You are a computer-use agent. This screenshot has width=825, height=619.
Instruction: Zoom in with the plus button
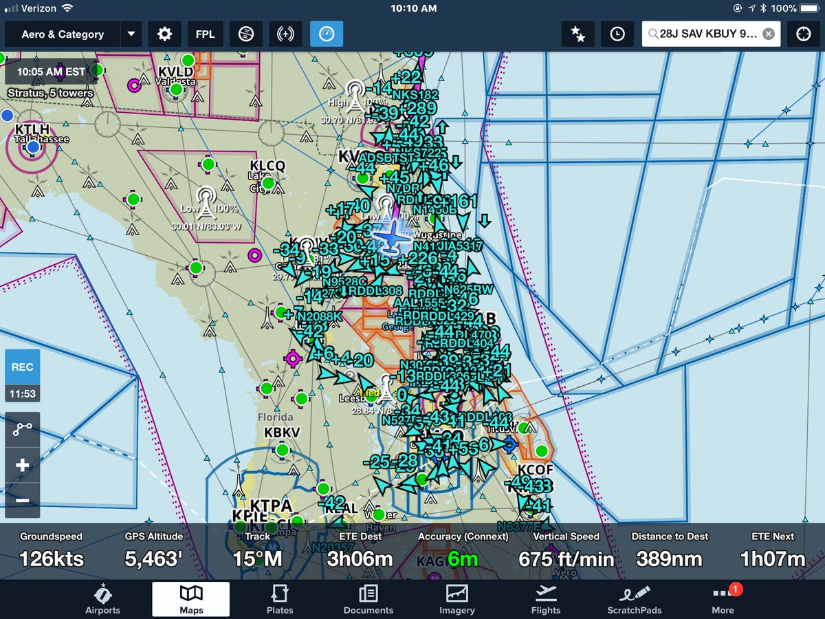pos(22,465)
